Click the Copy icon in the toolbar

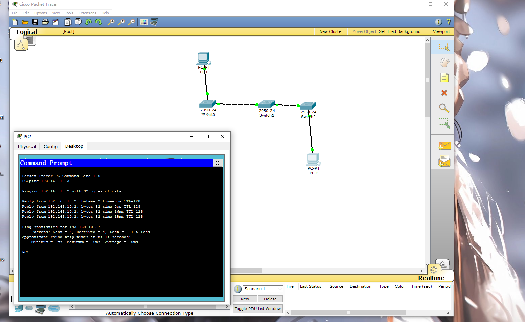coord(68,22)
